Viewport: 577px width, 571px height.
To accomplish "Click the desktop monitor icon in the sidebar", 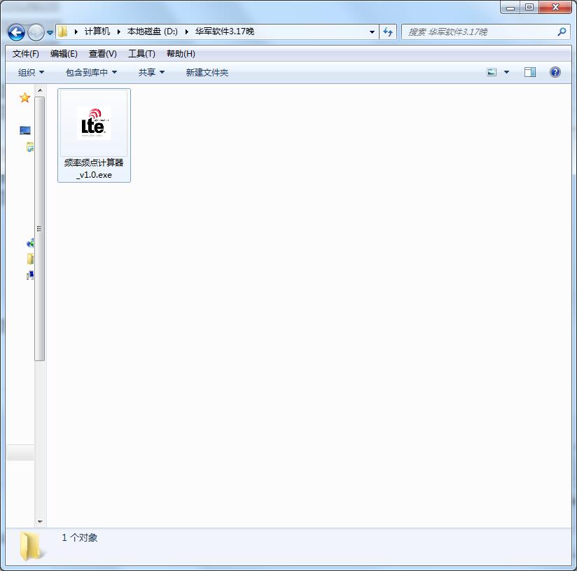I will 25,130.
